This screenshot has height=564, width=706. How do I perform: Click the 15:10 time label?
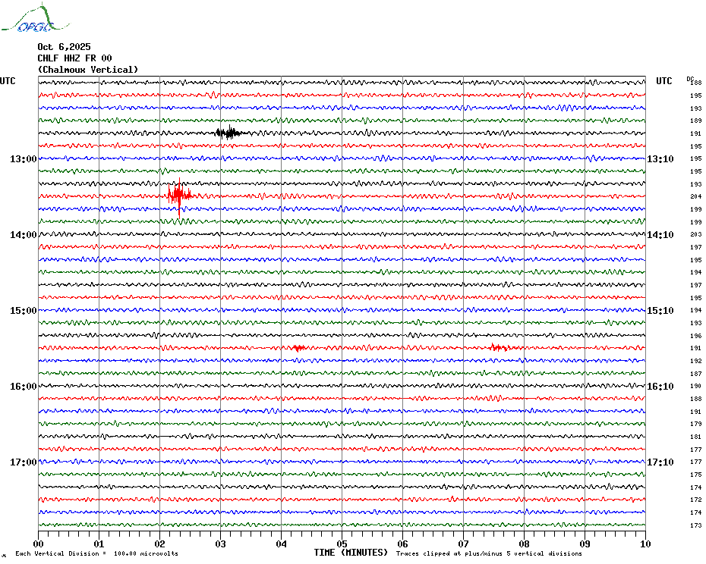(660, 310)
